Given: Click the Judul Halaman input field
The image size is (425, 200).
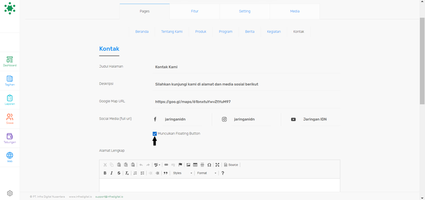Looking at the screenshot, I should point(246,67).
